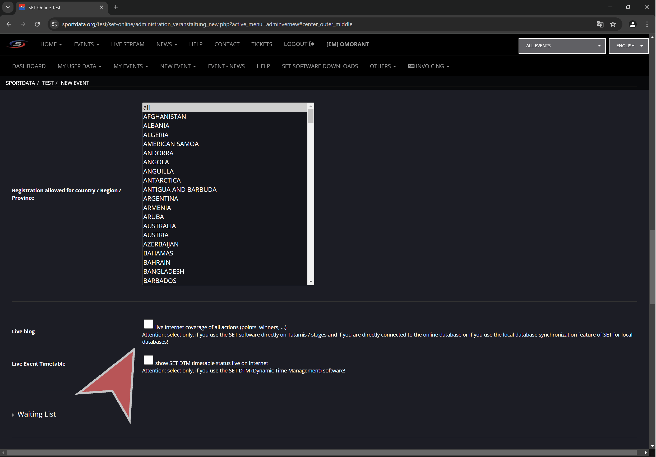Click the browser back arrow

click(x=9, y=24)
